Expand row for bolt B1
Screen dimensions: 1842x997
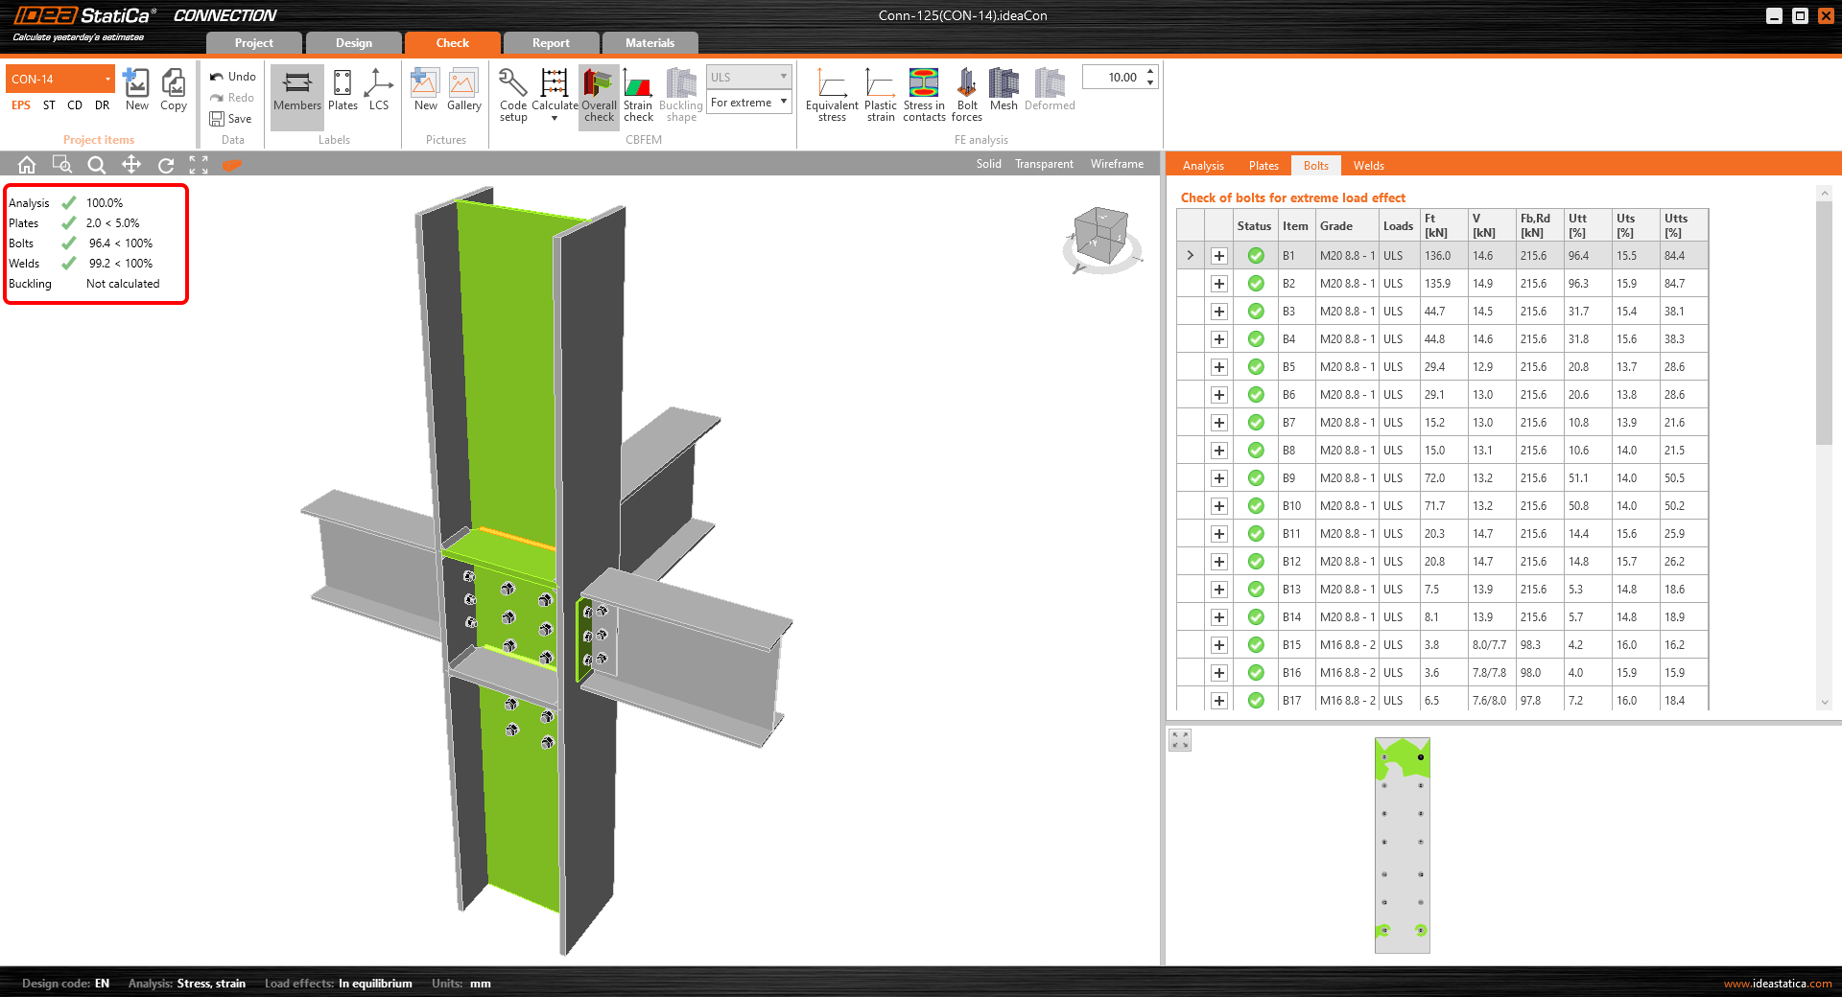1218,256
